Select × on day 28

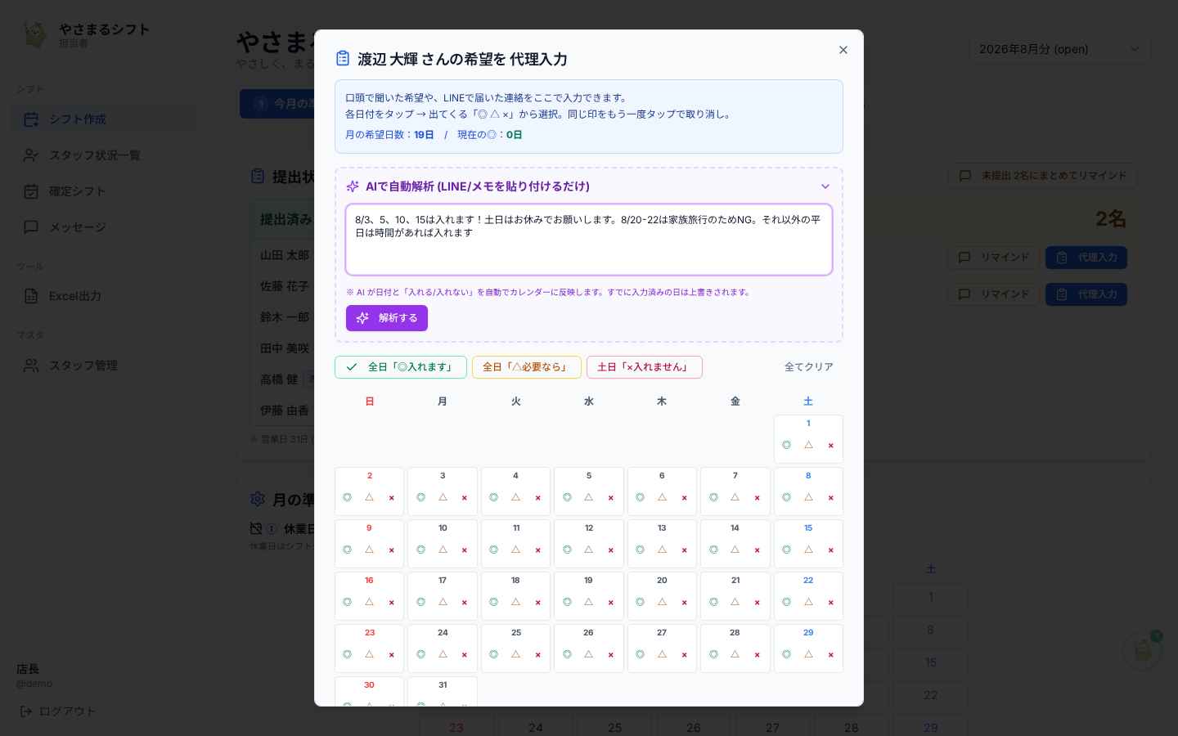tap(757, 654)
